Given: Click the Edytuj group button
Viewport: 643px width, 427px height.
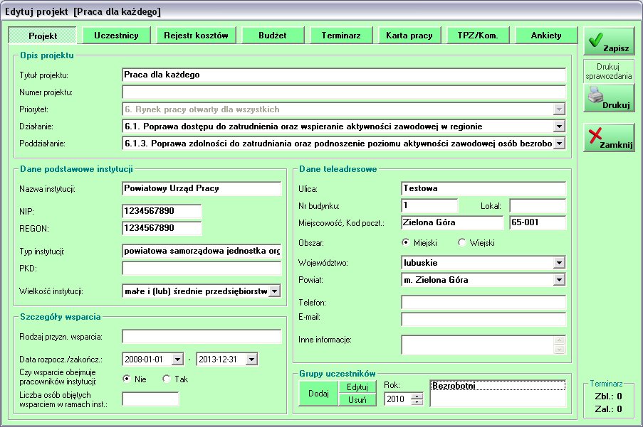Looking at the screenshot, I should click(x=357, y=387).
